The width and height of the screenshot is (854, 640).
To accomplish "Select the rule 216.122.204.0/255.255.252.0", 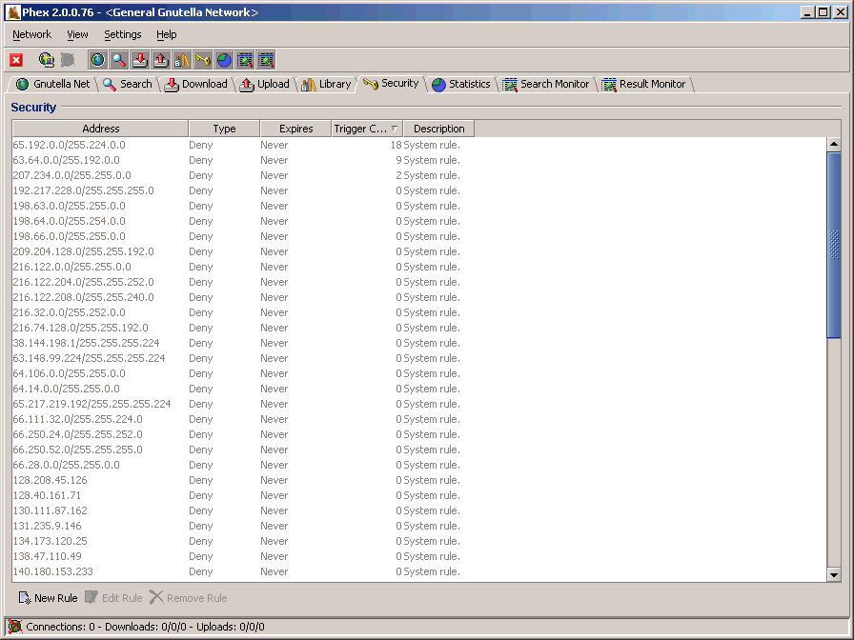I will tap(243, 282).
